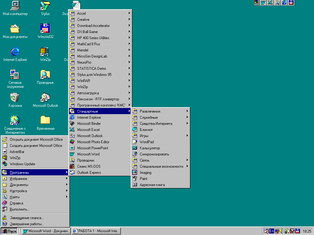
Task: Expand the NeuroPro program group
Action: (100, 62)
